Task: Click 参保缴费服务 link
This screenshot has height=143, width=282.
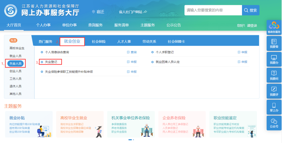Action: 119,124
